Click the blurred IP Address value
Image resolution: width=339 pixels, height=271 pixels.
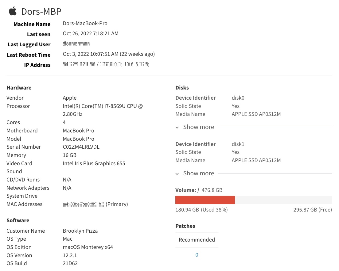[x=106, y=64]
